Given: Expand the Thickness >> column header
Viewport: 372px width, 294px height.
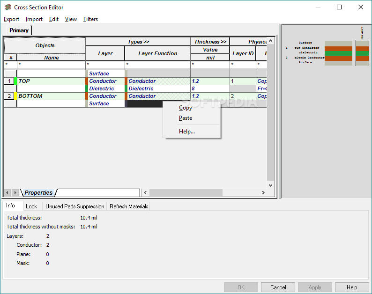Looking at the screenshot, I should tap(210, 42).
